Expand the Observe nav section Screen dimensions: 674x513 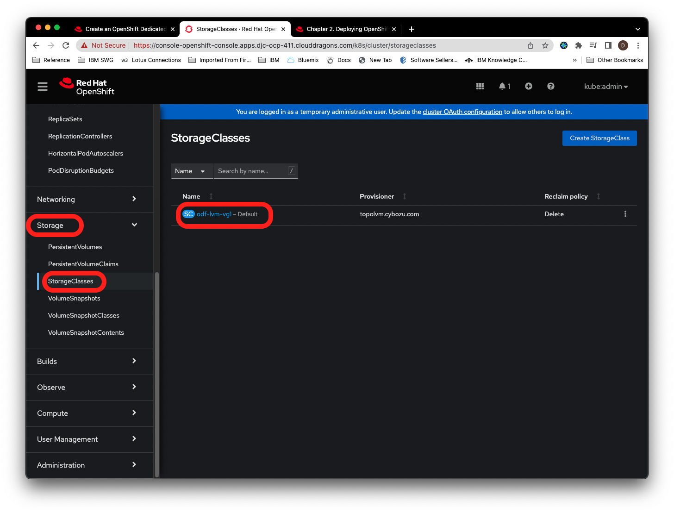coord(89,387)
